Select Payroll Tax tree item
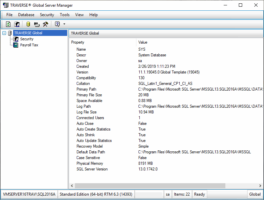 coord(29,45)
